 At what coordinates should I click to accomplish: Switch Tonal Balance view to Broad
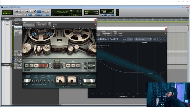click(124, 39)
